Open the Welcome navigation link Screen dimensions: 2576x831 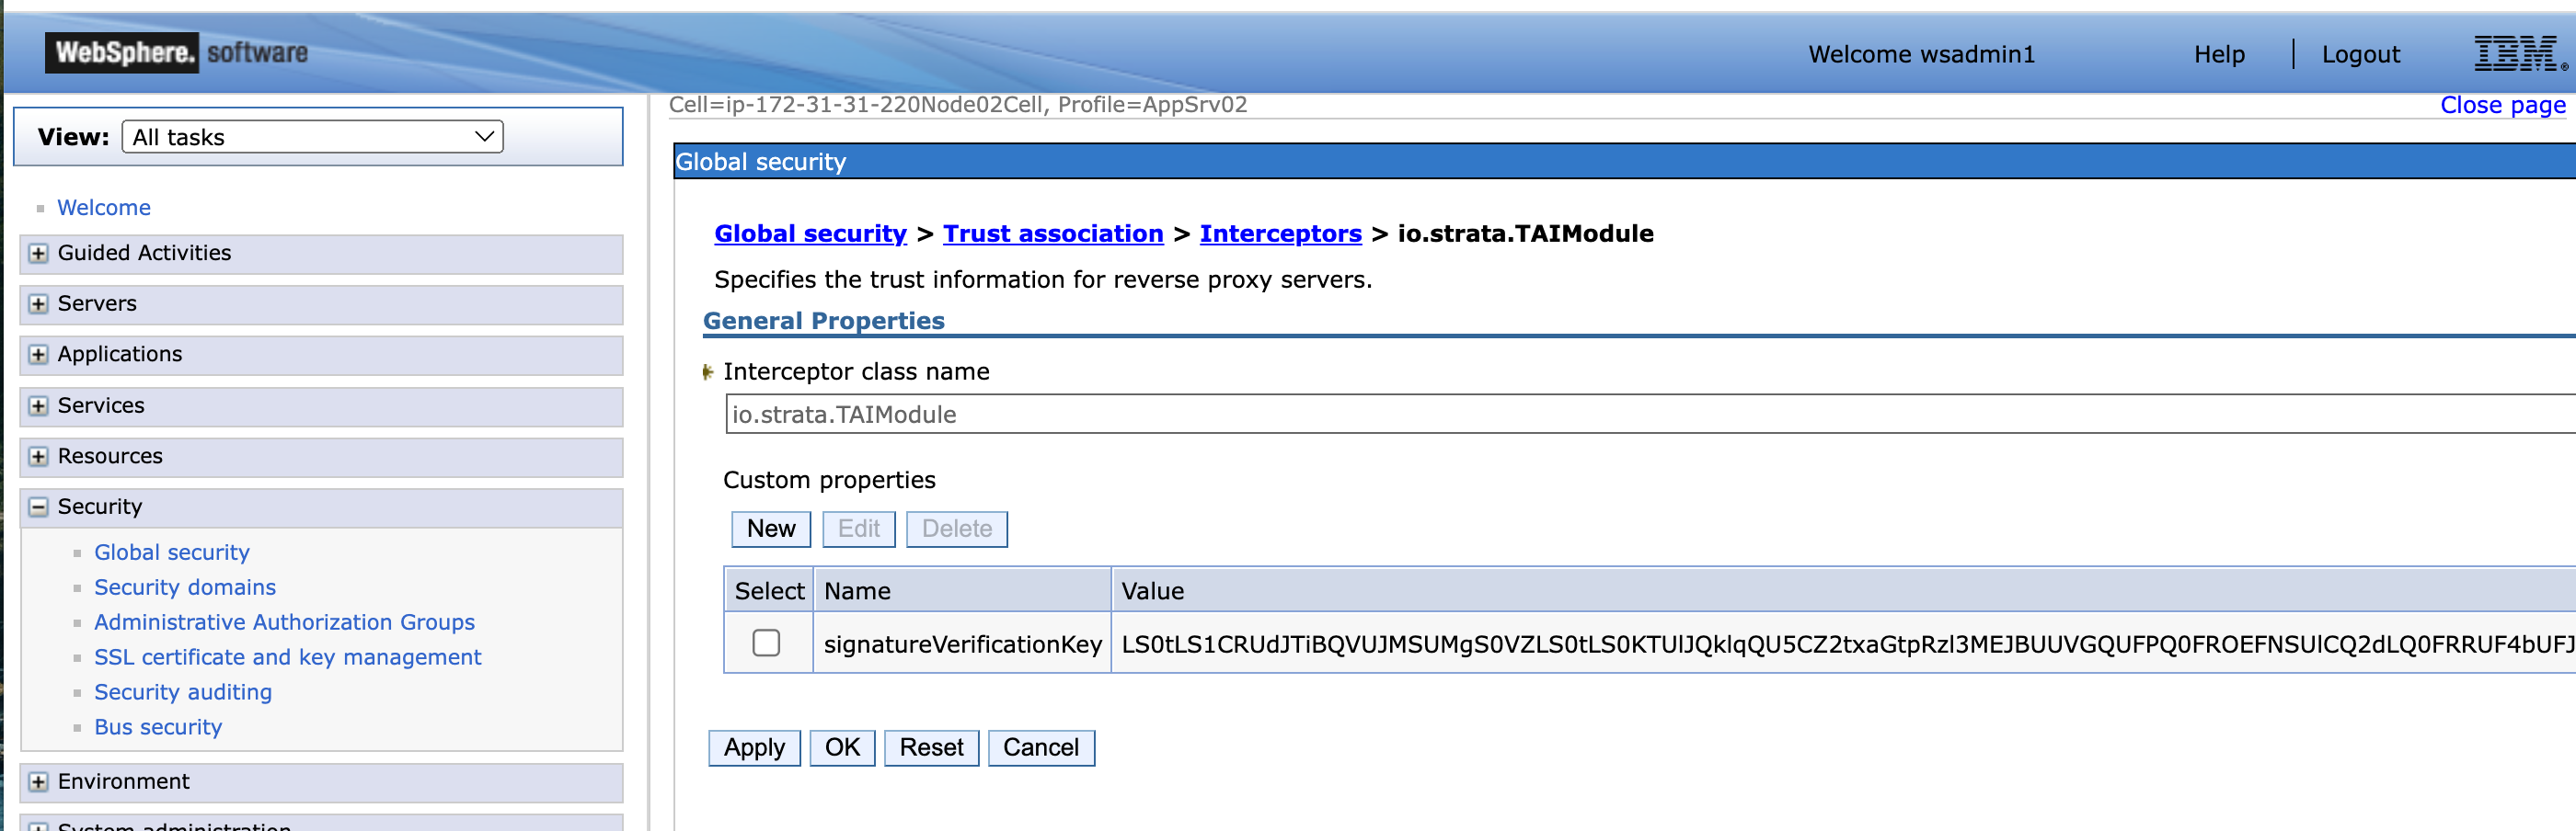click(104, 208)
